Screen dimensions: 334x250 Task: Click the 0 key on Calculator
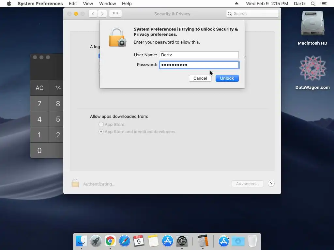click(x=47, y=150)
